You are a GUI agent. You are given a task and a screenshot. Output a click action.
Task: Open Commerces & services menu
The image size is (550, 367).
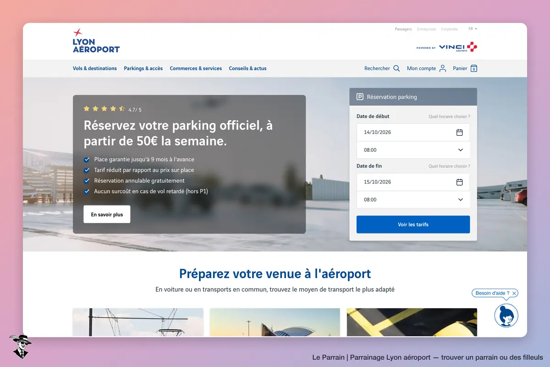click(x=196, y=68)
